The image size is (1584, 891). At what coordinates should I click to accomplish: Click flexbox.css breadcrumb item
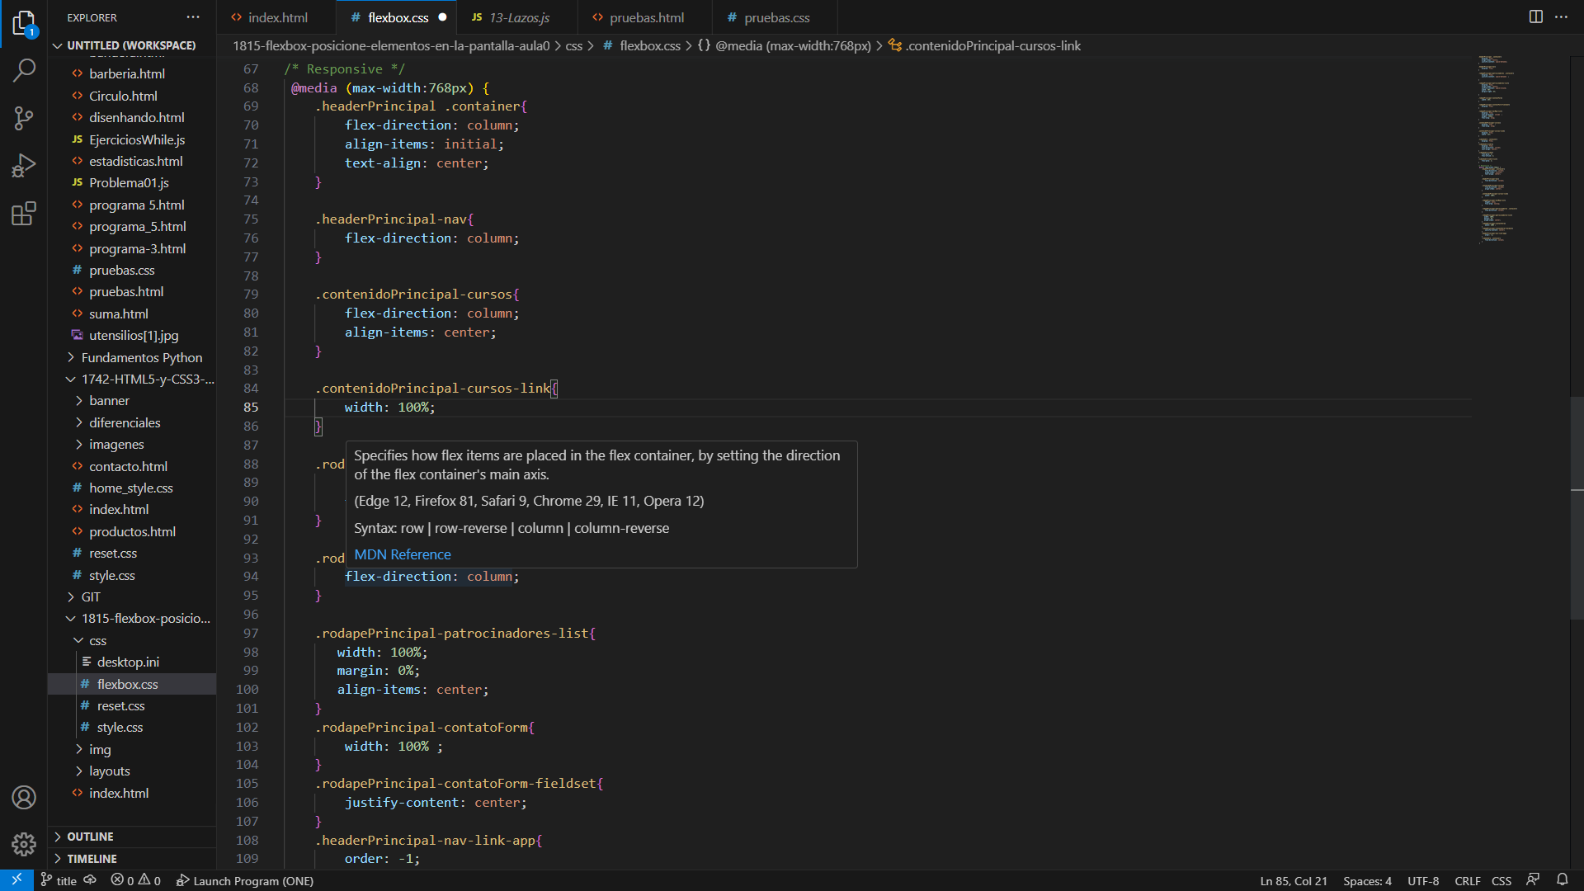coord(642,45)
